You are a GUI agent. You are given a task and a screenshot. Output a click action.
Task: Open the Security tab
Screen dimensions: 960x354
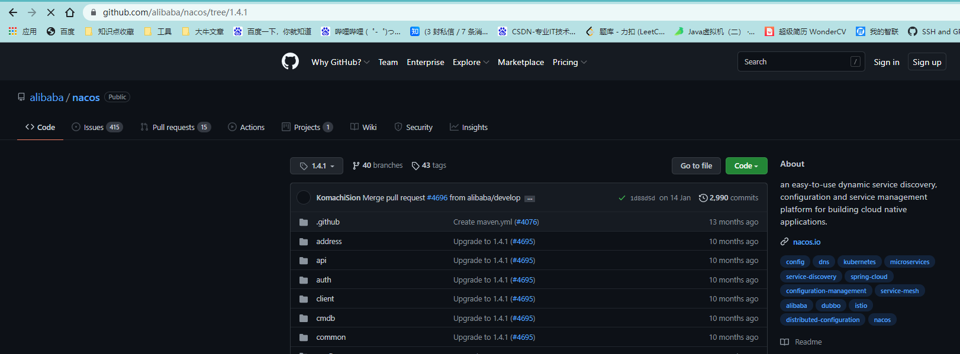click(x=413, y=127)
